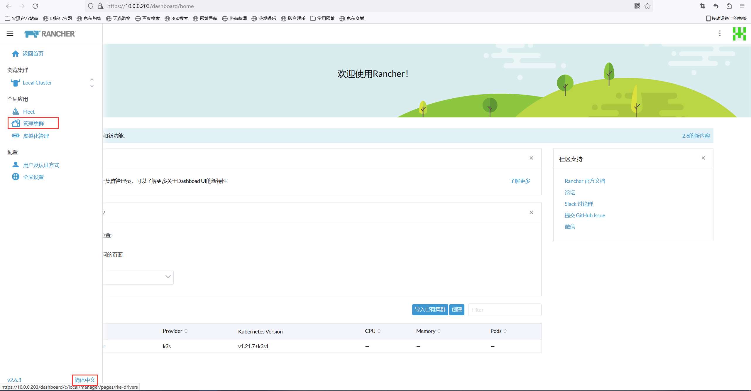Focus the cluster Filter input field

505,310
